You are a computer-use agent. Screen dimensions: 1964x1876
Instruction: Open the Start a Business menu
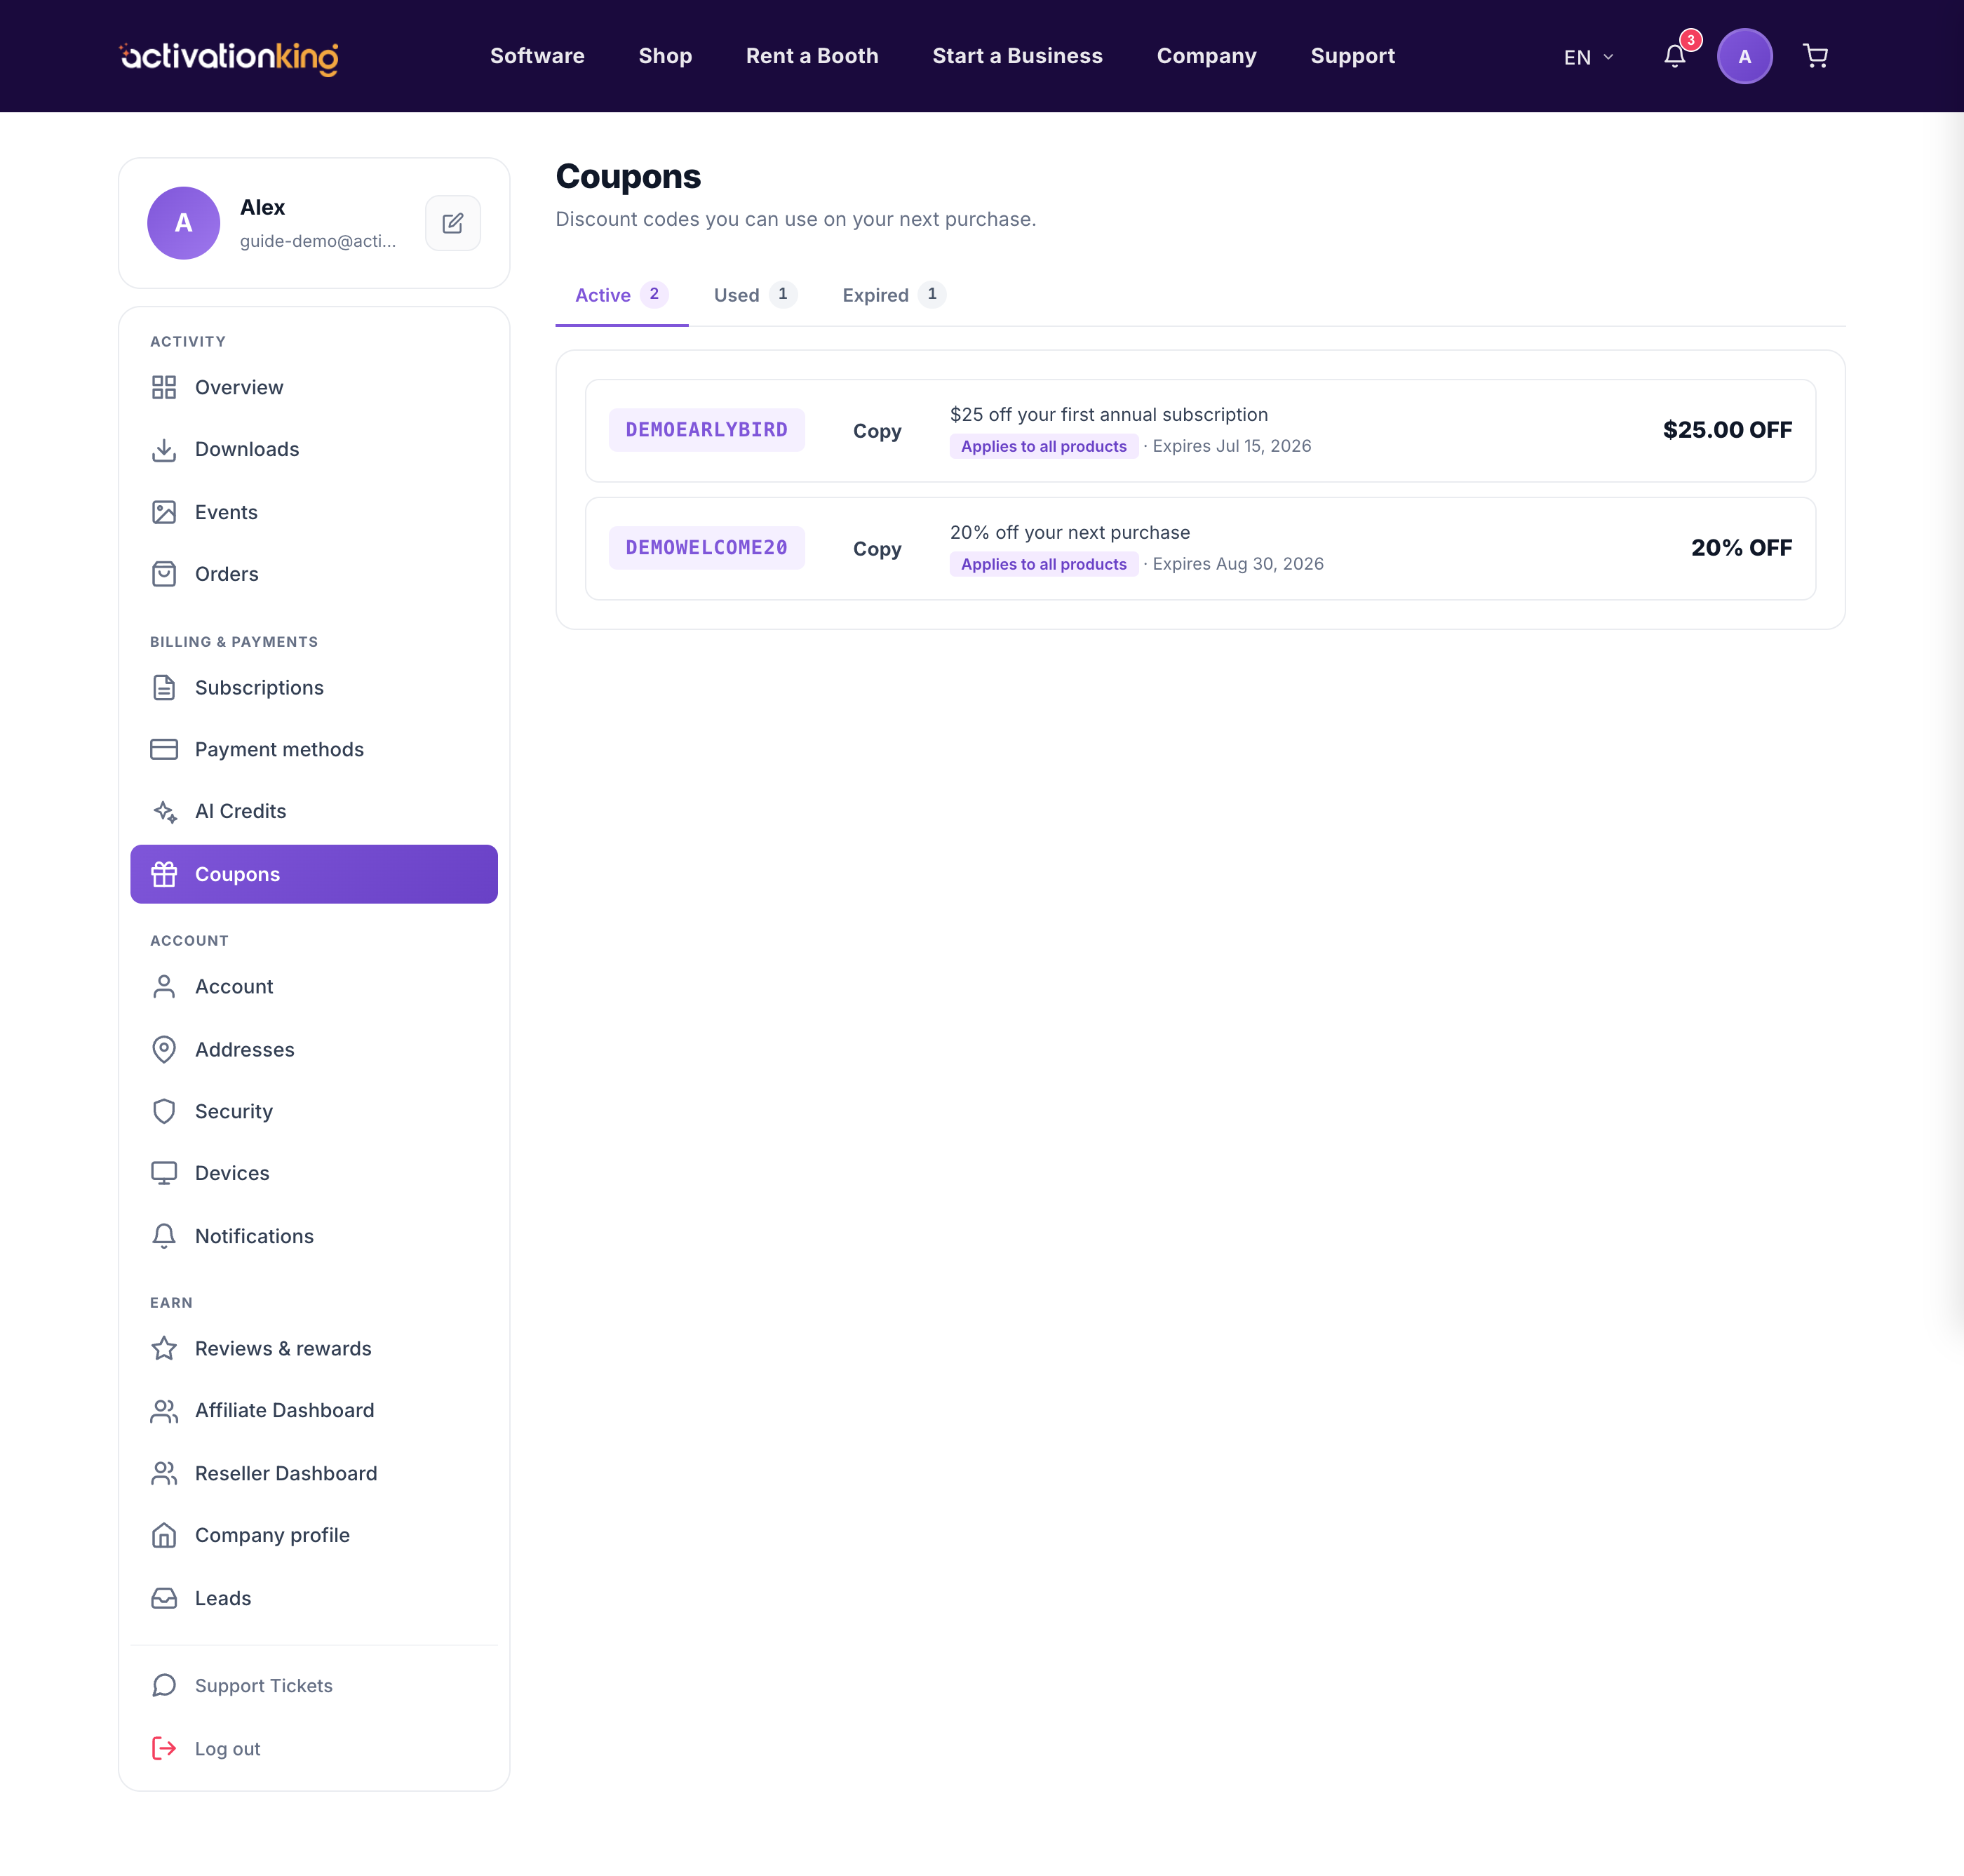coord(1017,56)
